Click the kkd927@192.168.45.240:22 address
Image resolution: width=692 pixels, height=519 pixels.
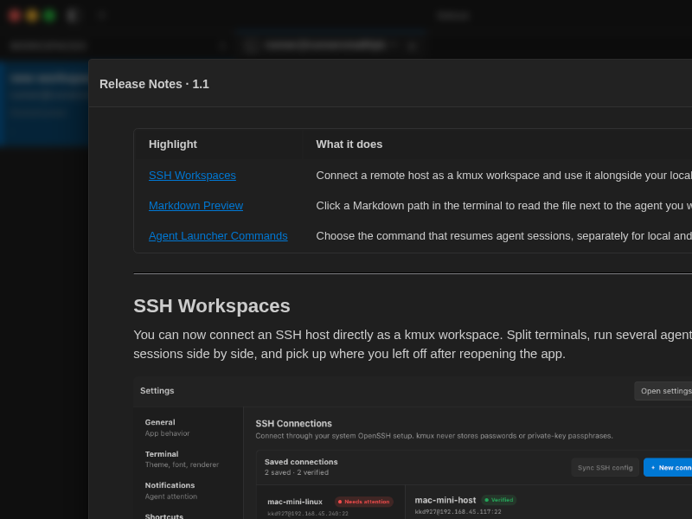(308, 514)
